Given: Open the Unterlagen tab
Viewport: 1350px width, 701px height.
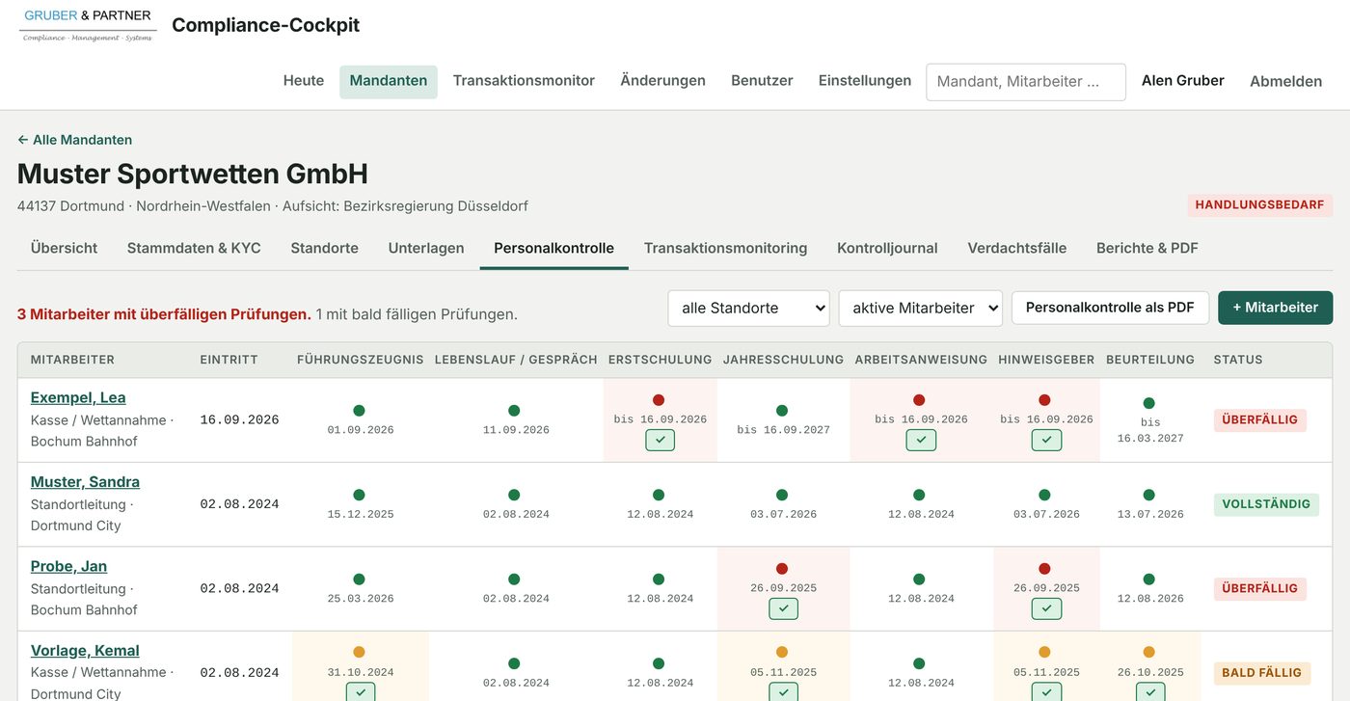Looking at the screenshot, I should [x=426, y=248].
